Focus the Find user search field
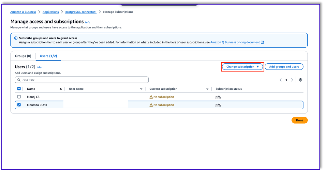 pos(81,80)
